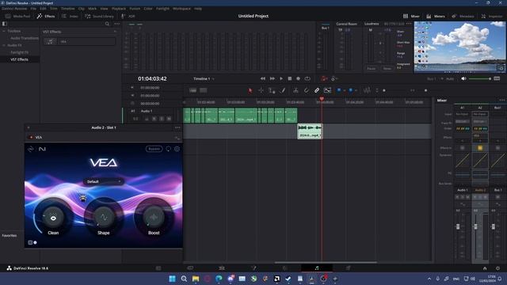
Task: Collapse the VST Effects list header arrow
Action: (x=115, y=32)
